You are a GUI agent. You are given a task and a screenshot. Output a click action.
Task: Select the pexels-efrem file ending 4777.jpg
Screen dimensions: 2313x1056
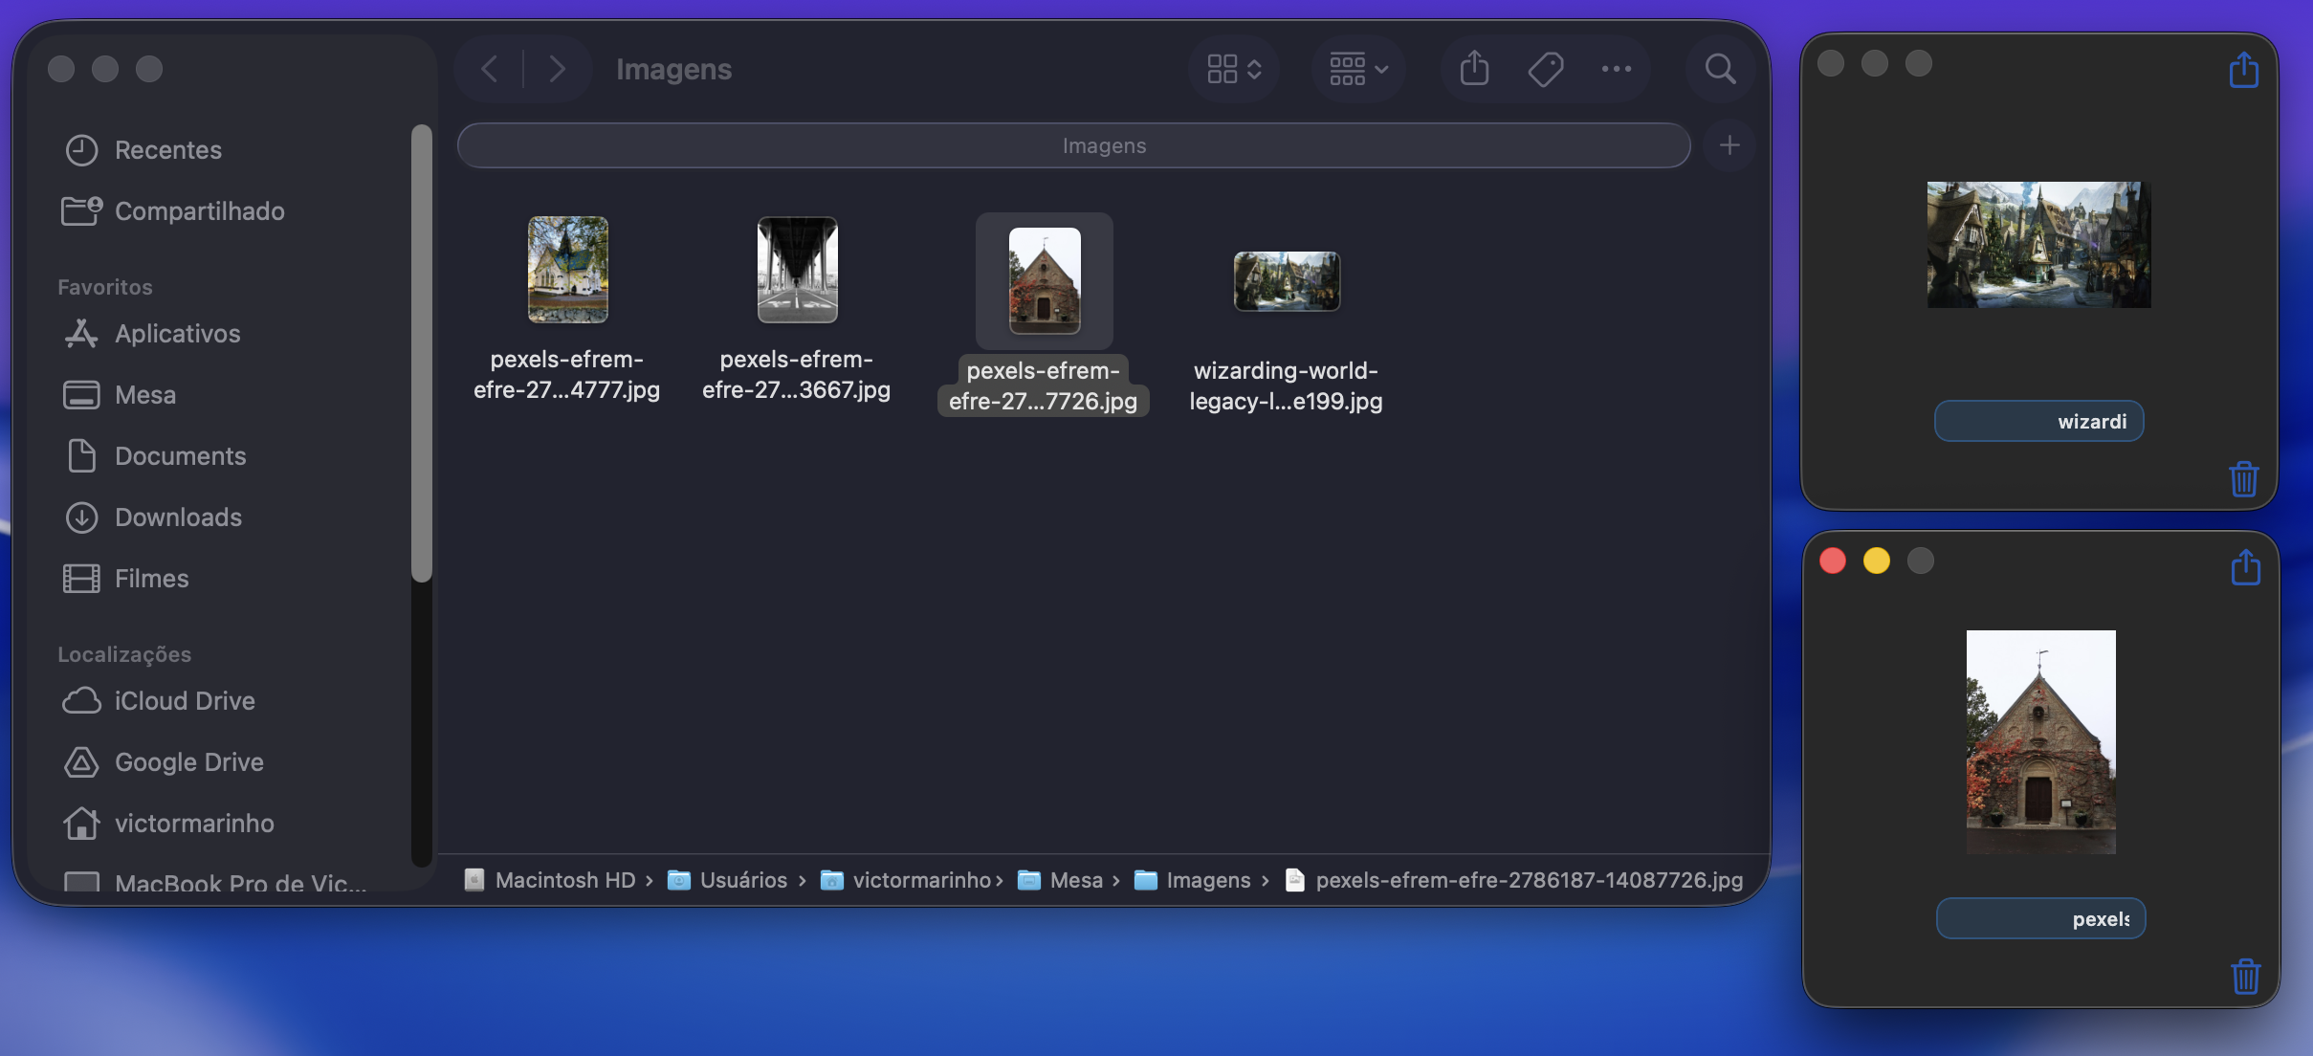click(x=567, y=270)
